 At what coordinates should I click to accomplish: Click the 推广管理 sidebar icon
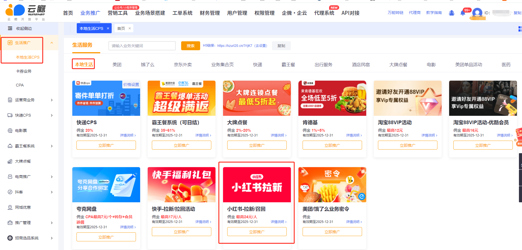pos(10,223)
